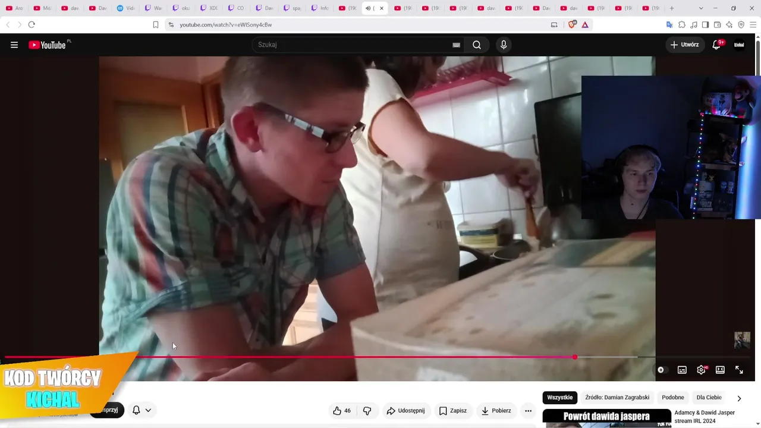Open Adamcy & Dawid Jasper stream IRL 2024

coord(705,417)
